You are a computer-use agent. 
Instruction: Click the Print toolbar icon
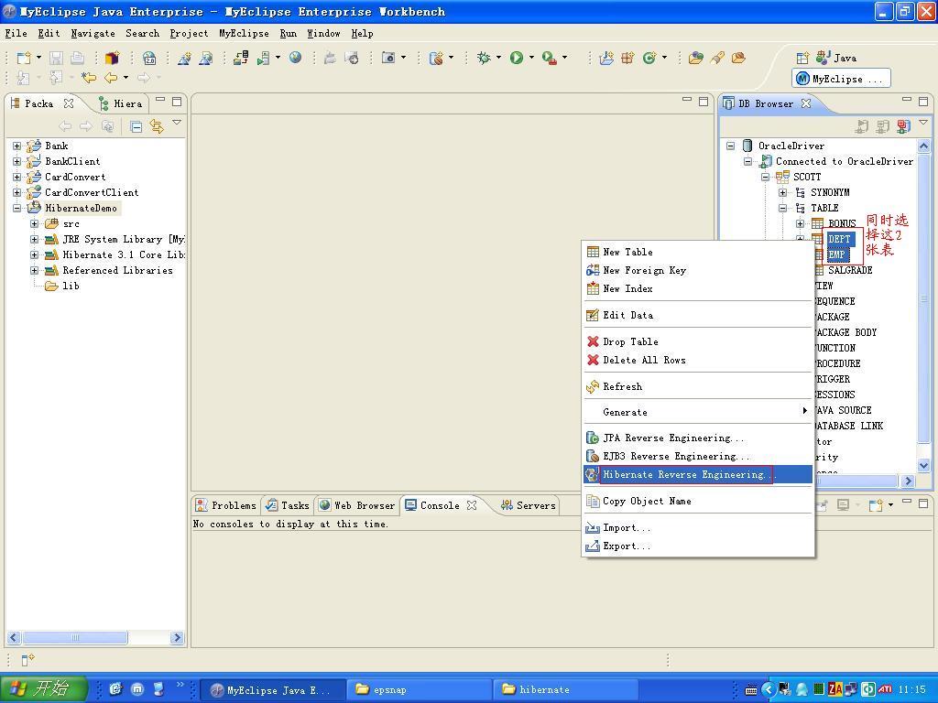77,58
